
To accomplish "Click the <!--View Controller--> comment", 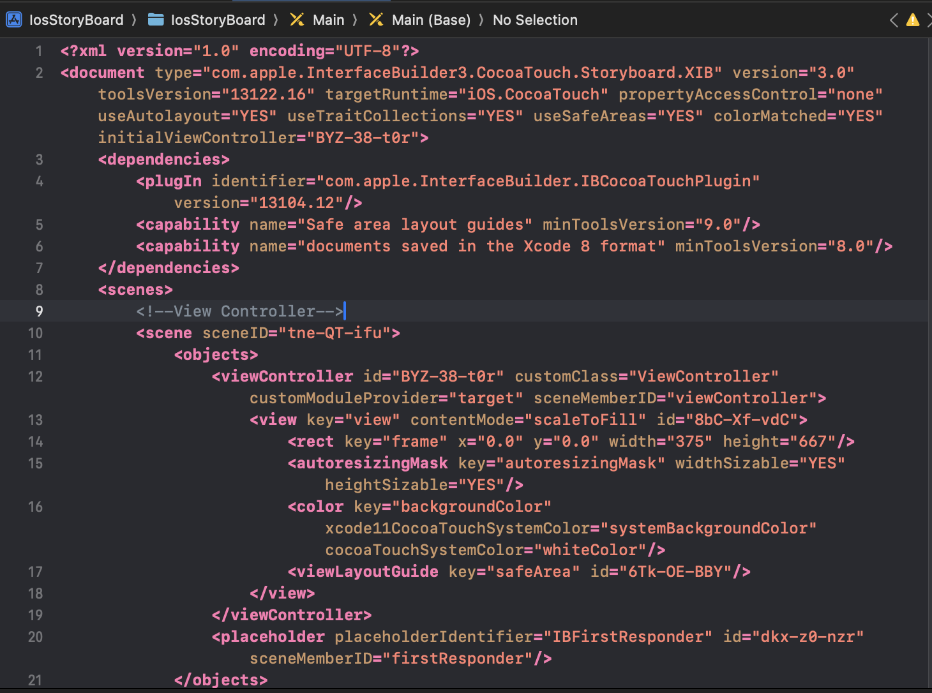I will click(240, 311).
